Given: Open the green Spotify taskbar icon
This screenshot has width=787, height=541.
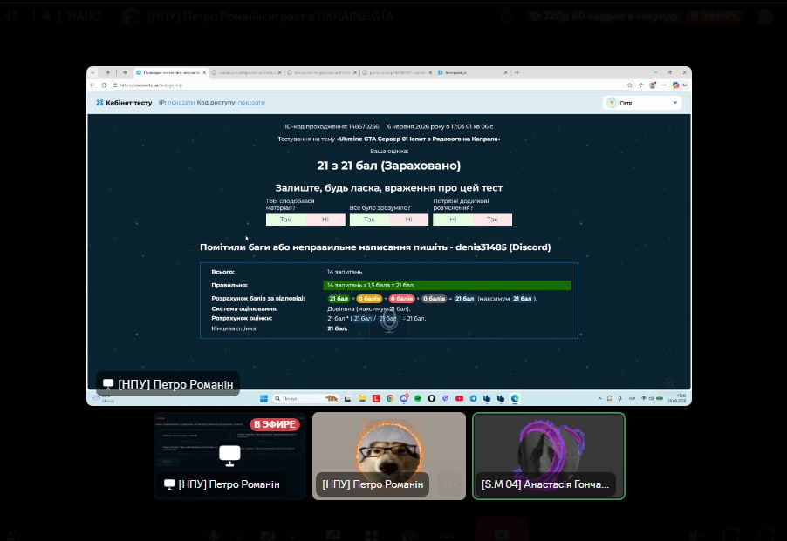Looking at the screenshot, I should pos(418,399).
